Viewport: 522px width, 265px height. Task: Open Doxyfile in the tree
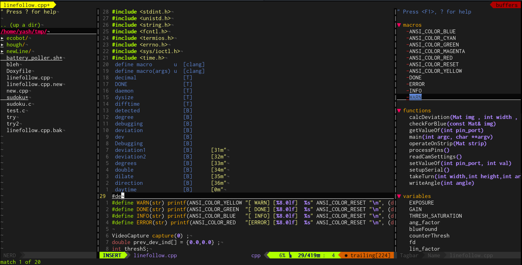click(19, 71)
